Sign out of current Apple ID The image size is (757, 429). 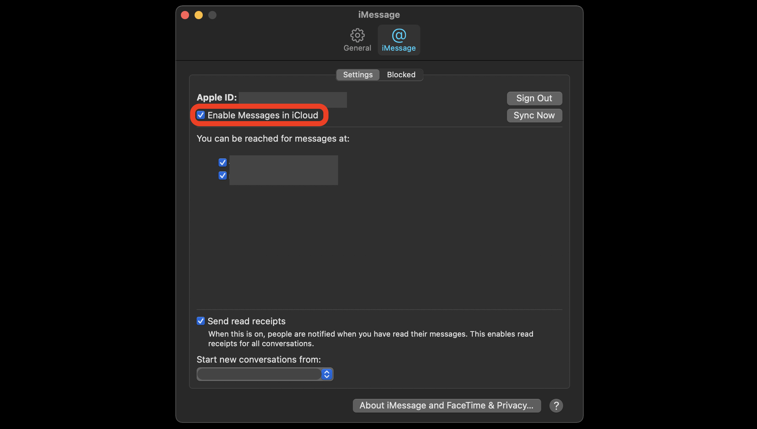tap(534, 97)
